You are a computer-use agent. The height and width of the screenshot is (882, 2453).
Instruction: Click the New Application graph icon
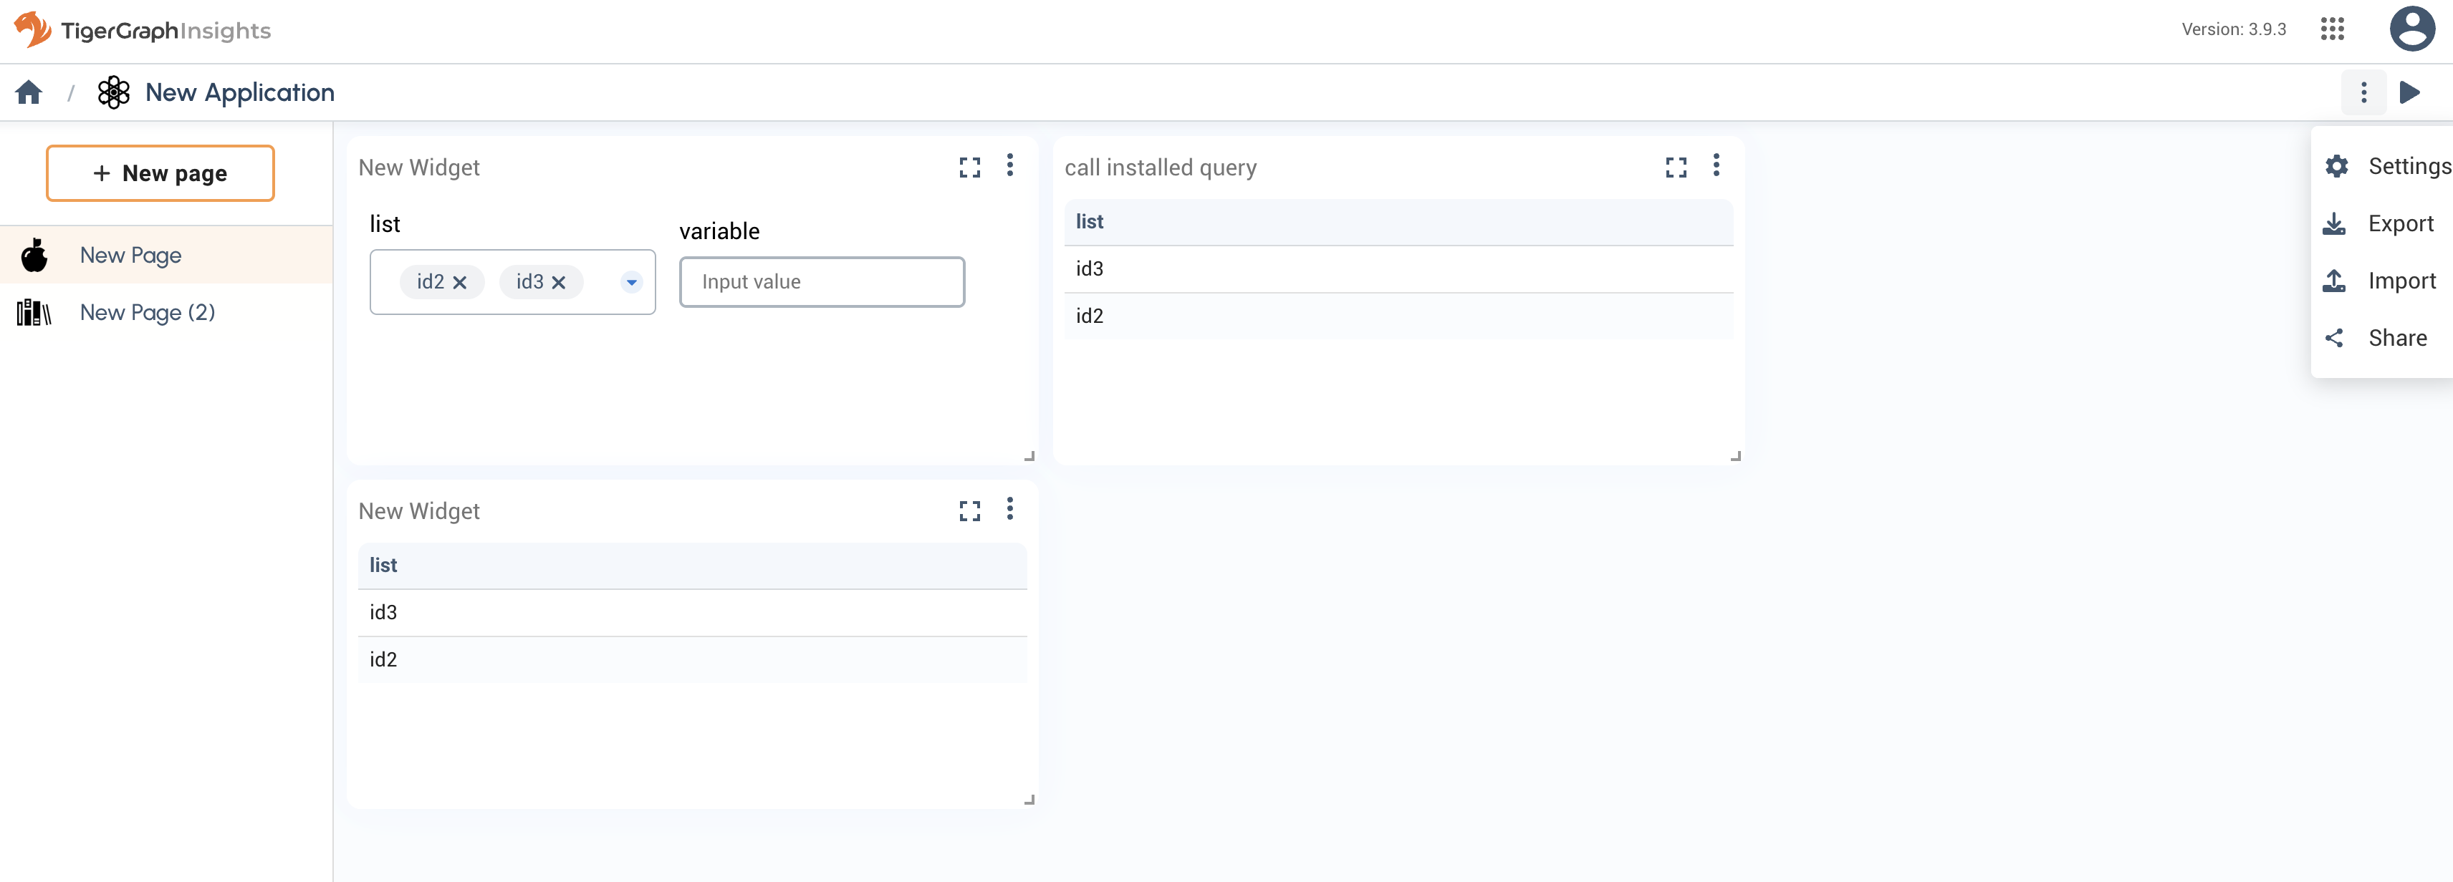[x=113, y=92]
